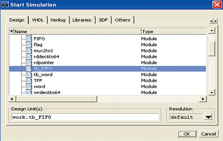
Task: Click the Cancel button
Action: 209,134
